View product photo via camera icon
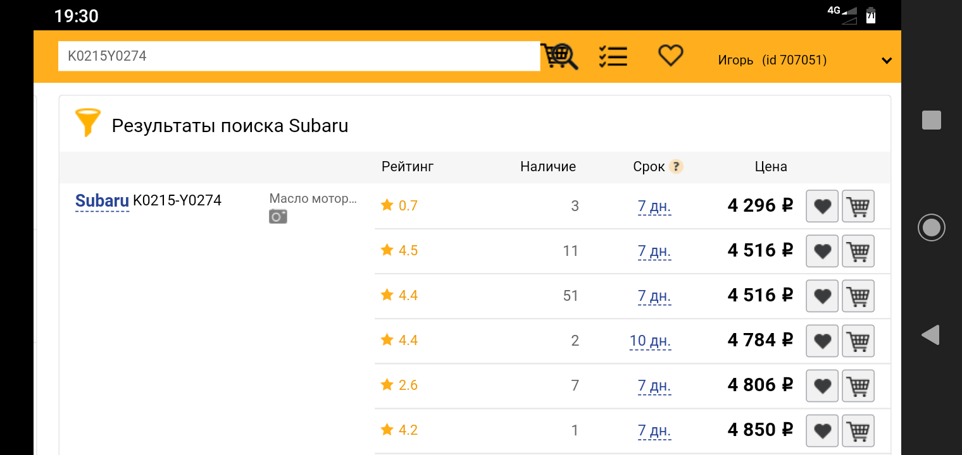Viewport: 962px width, 455px height. [x=278, y=217]
